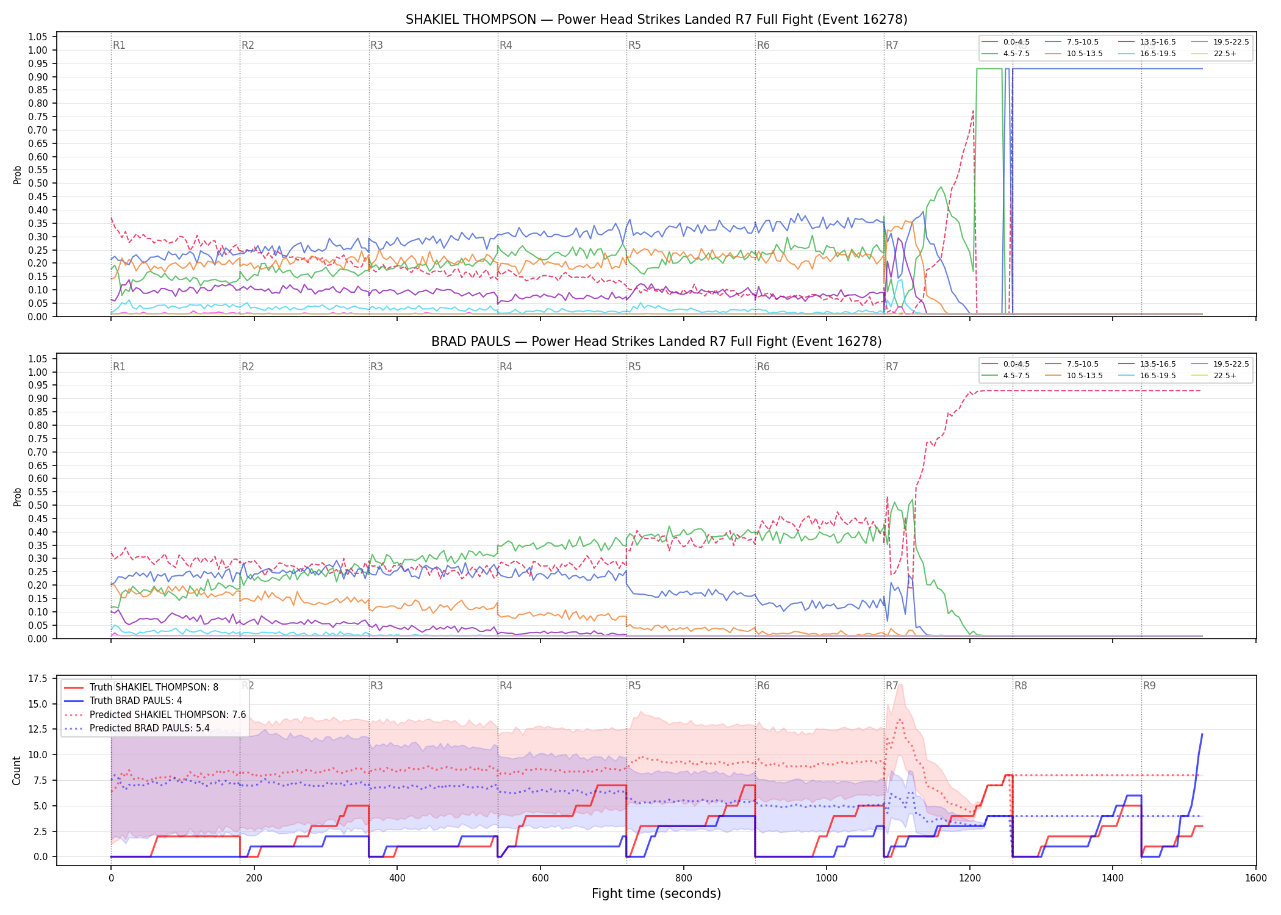This screenshot has width=1281, height=915.
Task: Click the 'Prob' y-axis label of Thompson chart
Action: (x=17, y=175)
